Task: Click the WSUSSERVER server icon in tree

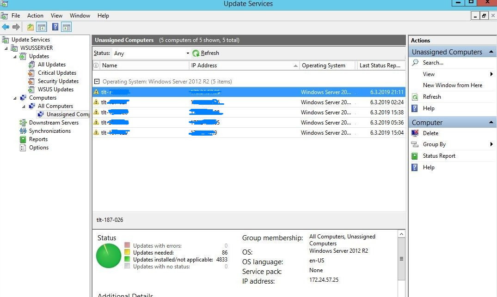Action: pos(14,48)
